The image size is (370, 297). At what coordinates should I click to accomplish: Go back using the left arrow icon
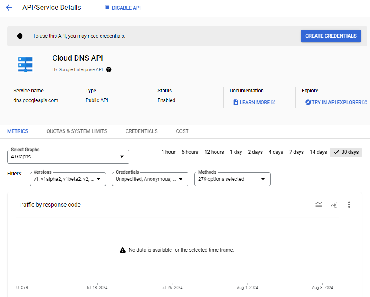pyautogui.click(x=9, y=8)
